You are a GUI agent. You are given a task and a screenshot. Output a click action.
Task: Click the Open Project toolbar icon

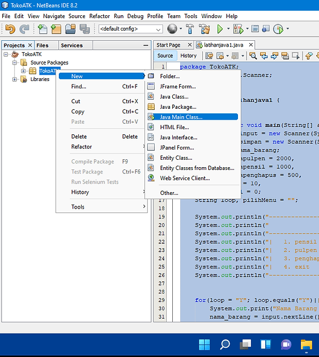pos(70,29)
